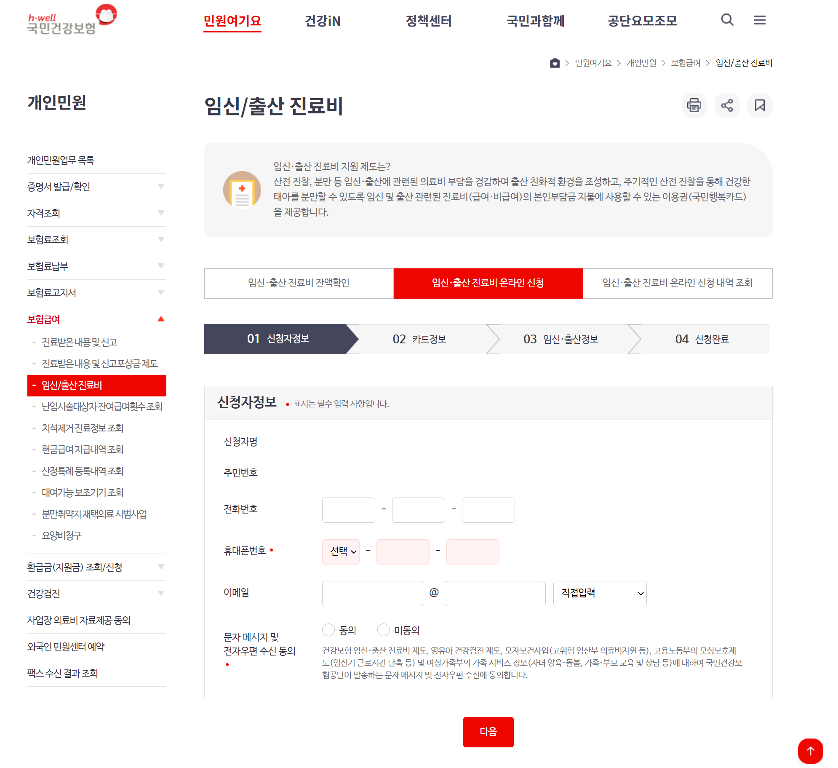This screenshot has height=768, width=838.
Task: Click the scroll-to-top arrow button
Action: coord(810,751)
